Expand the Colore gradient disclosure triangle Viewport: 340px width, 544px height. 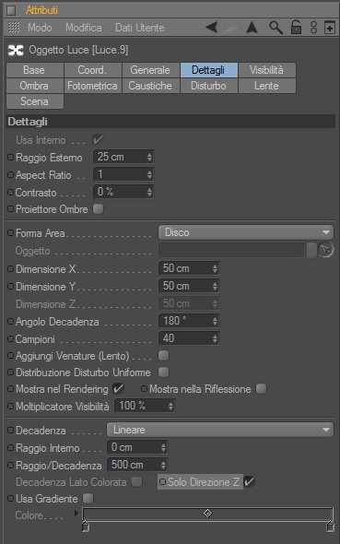click(76, 514)
